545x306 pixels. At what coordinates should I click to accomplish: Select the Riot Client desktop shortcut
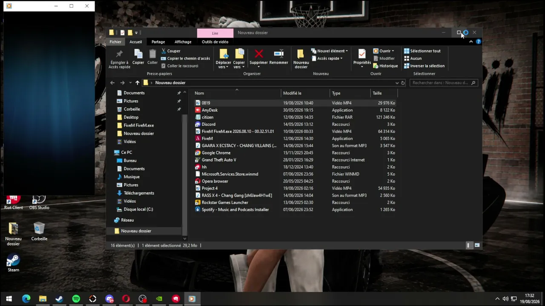[13, 201]
